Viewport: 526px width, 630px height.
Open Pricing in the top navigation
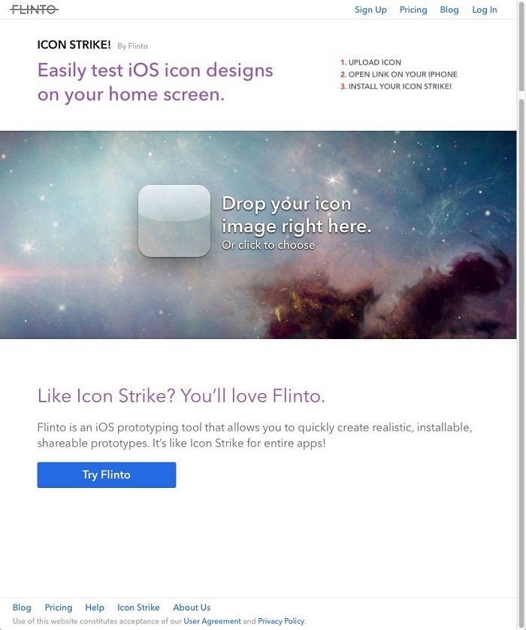coord(413,10)
